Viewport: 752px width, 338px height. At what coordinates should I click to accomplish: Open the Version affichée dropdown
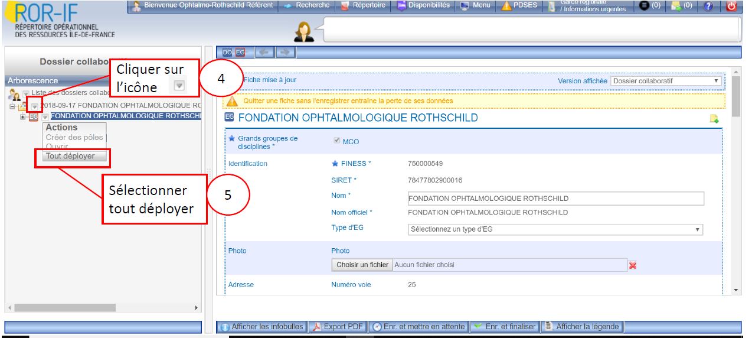[x=666, y=81]
